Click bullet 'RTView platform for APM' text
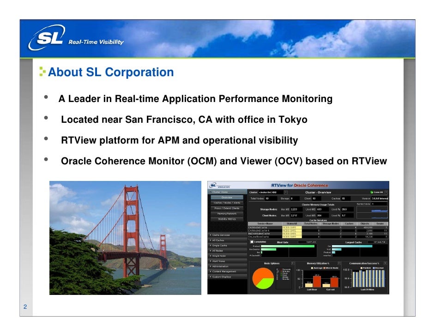Screen dimensions: 435x336 tap(180, 140)
